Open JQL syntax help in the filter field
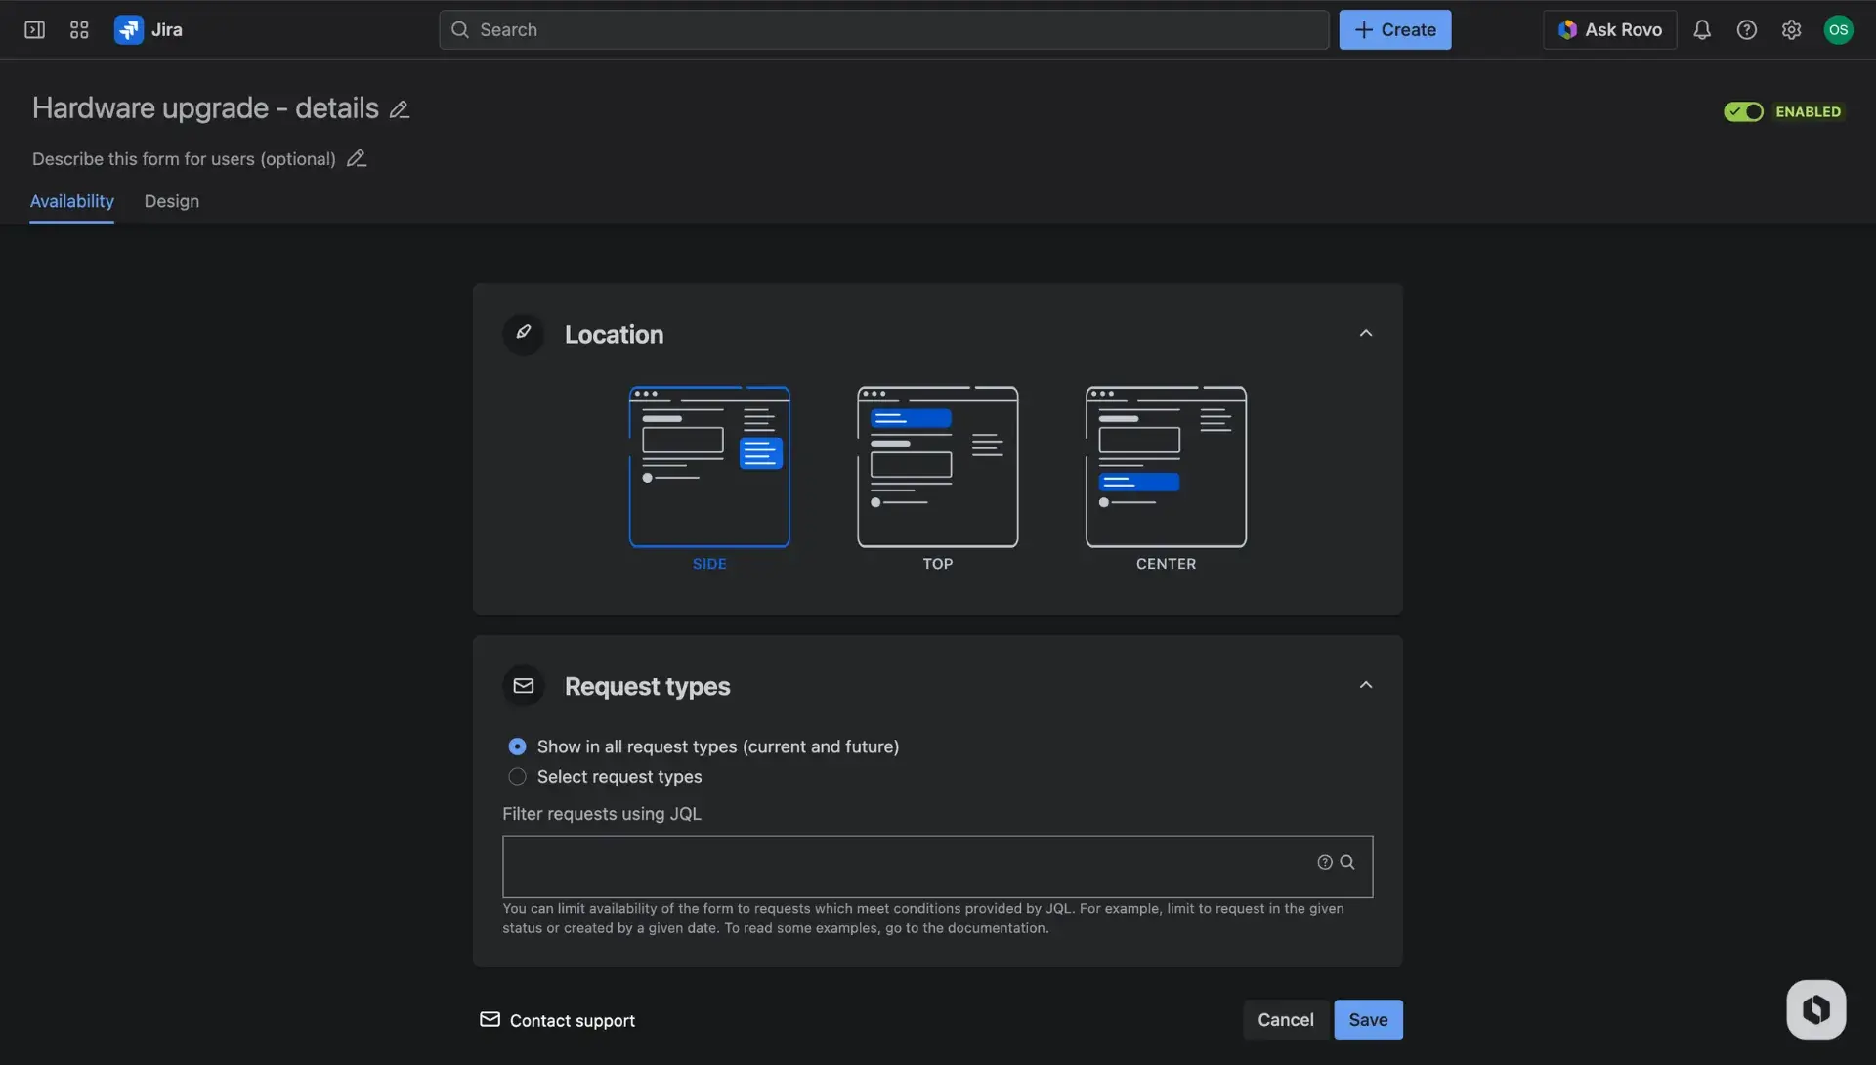The width and height of the screenshot is (1876, 1065). point(1324,862)
